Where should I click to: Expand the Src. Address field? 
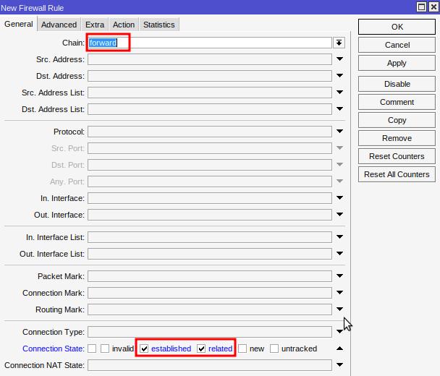pos(339,59)
